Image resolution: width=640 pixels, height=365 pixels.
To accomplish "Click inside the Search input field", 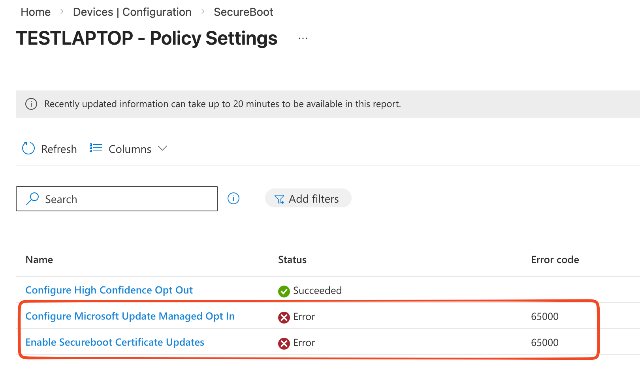I will pyautogui.click(x=119, y=199).
